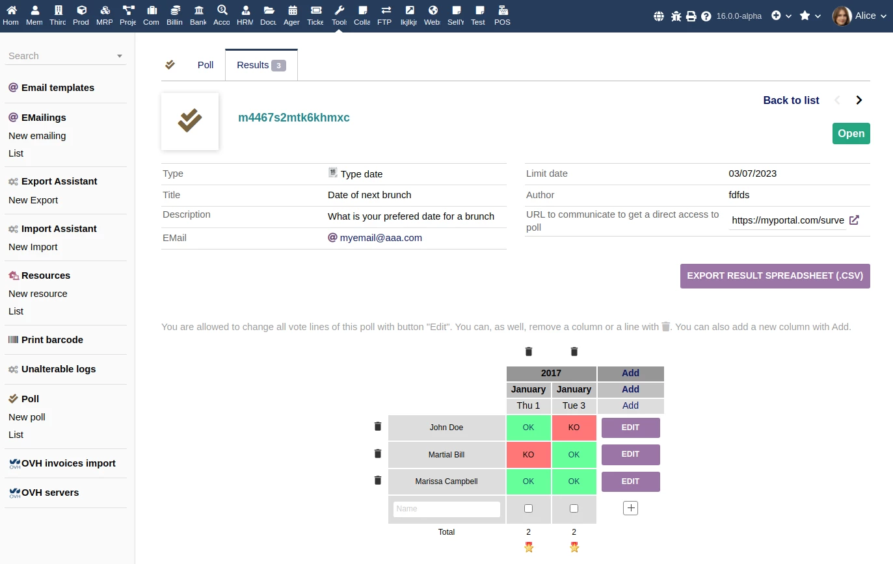Remove Marissa Campbell's vote line
The width and height of the screenshot is (893, 564).
click(378, 481)
